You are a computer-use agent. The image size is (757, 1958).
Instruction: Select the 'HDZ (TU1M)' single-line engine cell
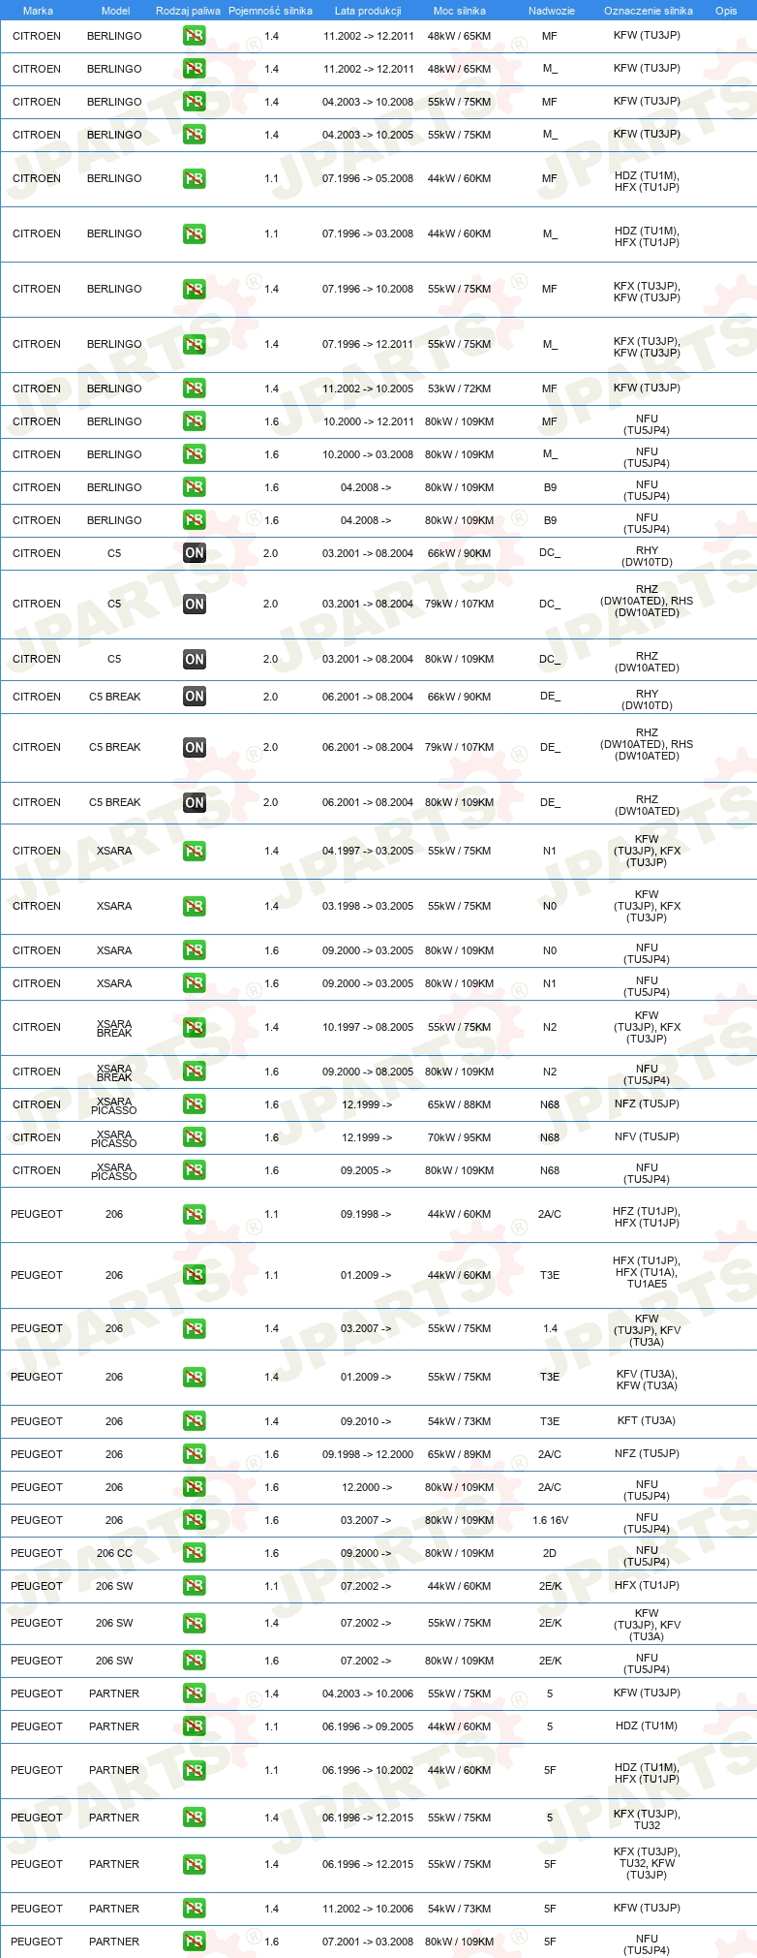pos(647,1725)
